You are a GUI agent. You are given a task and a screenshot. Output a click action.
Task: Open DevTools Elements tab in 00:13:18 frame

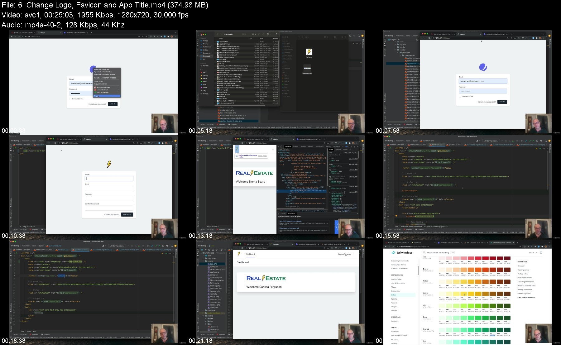pos(288,146)
